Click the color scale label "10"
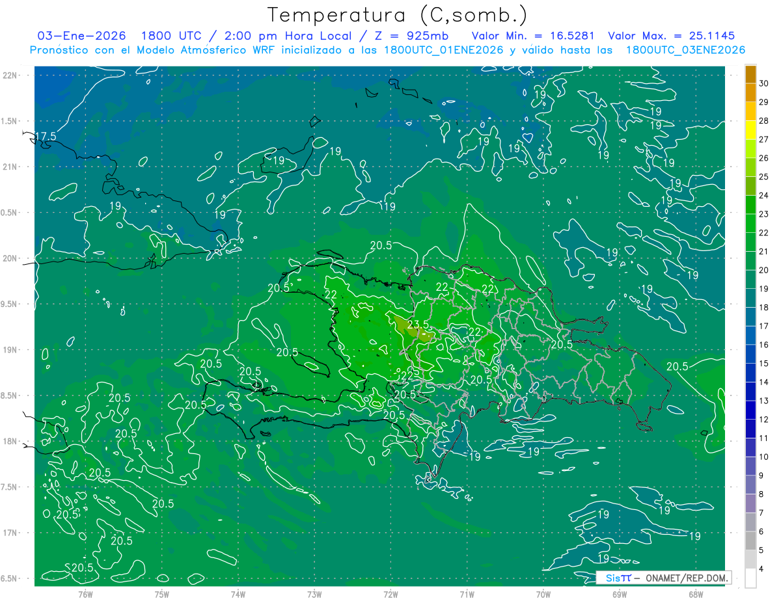Viewport: 781px width, 603px height. pos(764,457)
